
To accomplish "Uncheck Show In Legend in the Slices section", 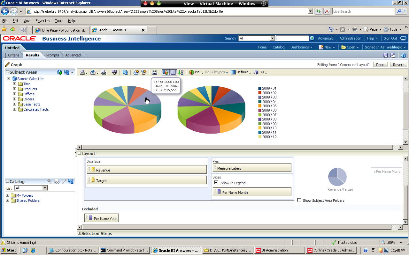I will (x=216, y=182).
